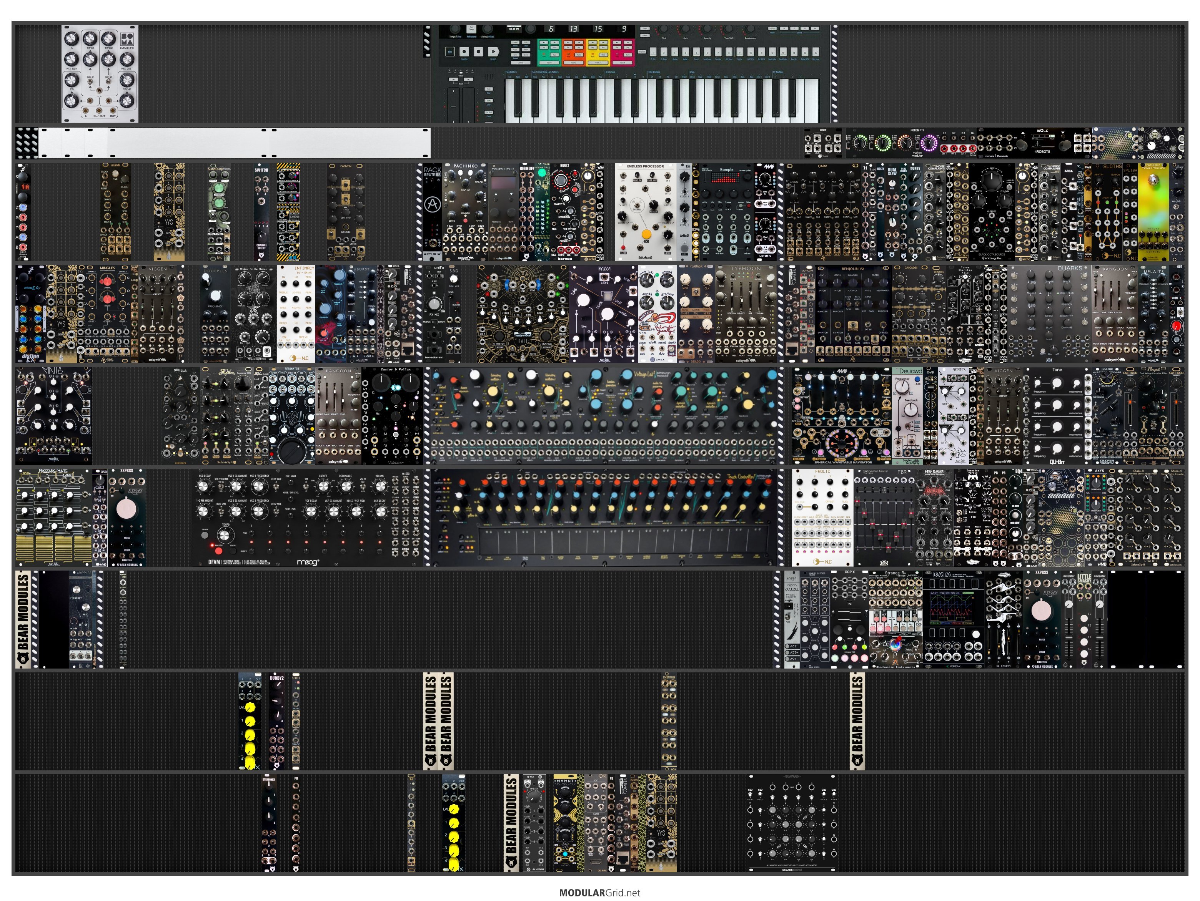The width and height of the screenshot is (1200, 901).
Task: Select the uBURST module
Action: 361,314
